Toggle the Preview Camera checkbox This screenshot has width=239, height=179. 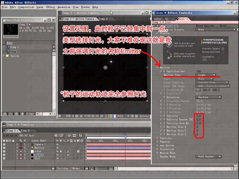[x=223, y=49]
